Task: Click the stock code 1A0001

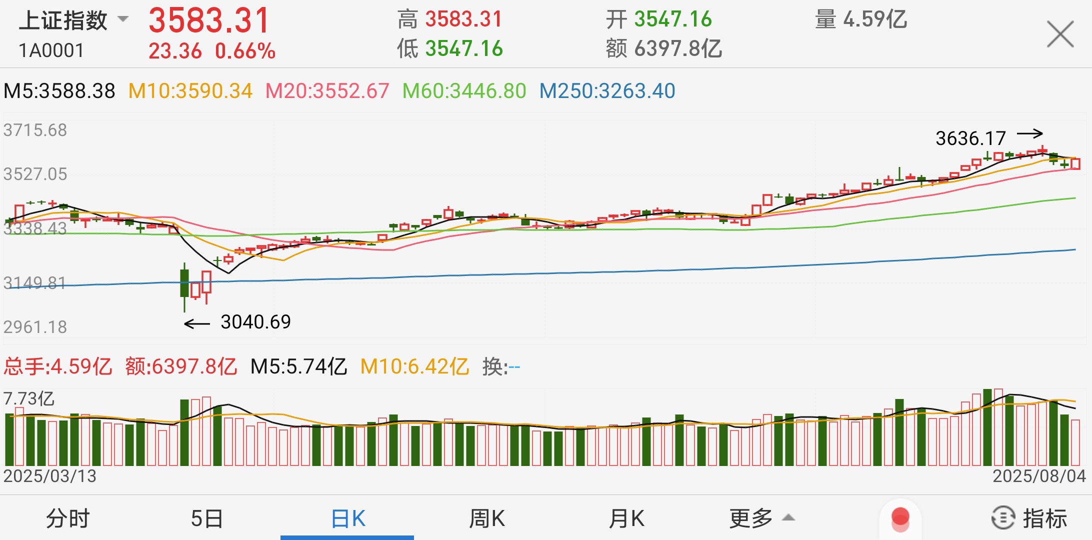Action: tap(51, 50)
